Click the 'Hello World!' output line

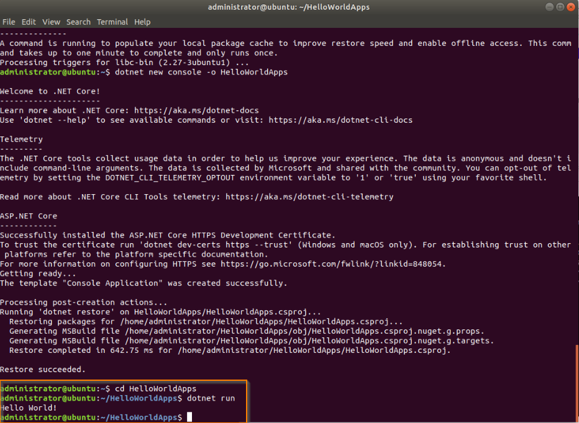tap(29, 408)
